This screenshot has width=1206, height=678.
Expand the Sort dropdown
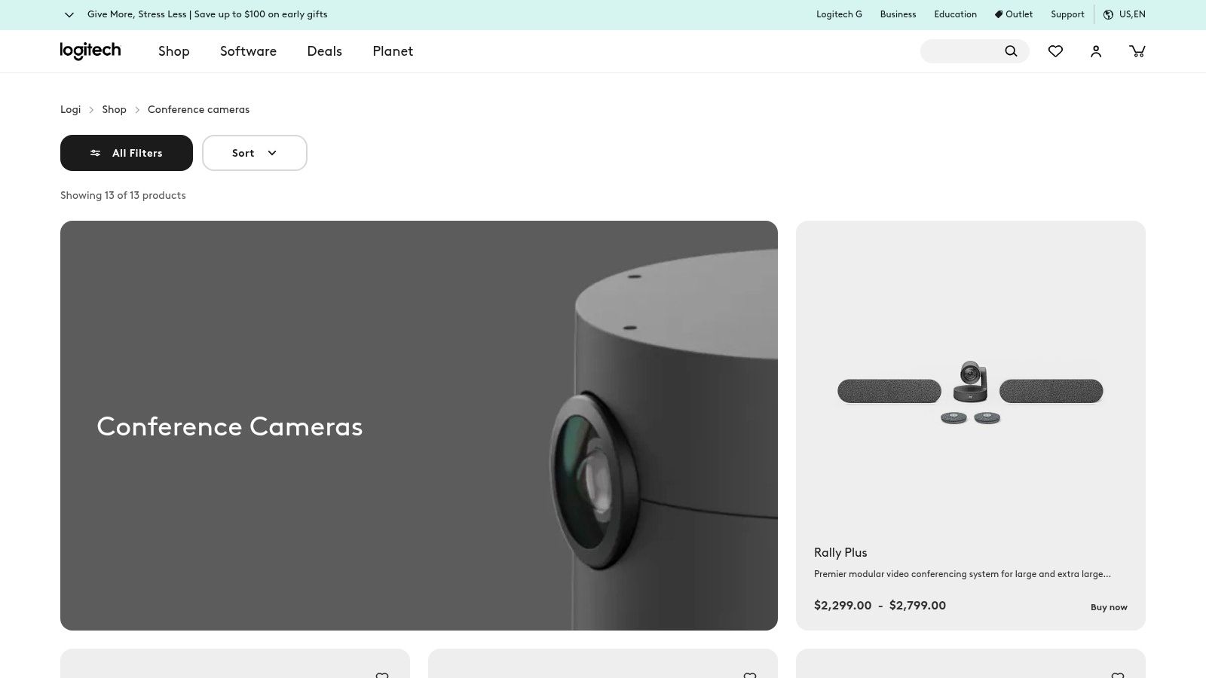254,153
